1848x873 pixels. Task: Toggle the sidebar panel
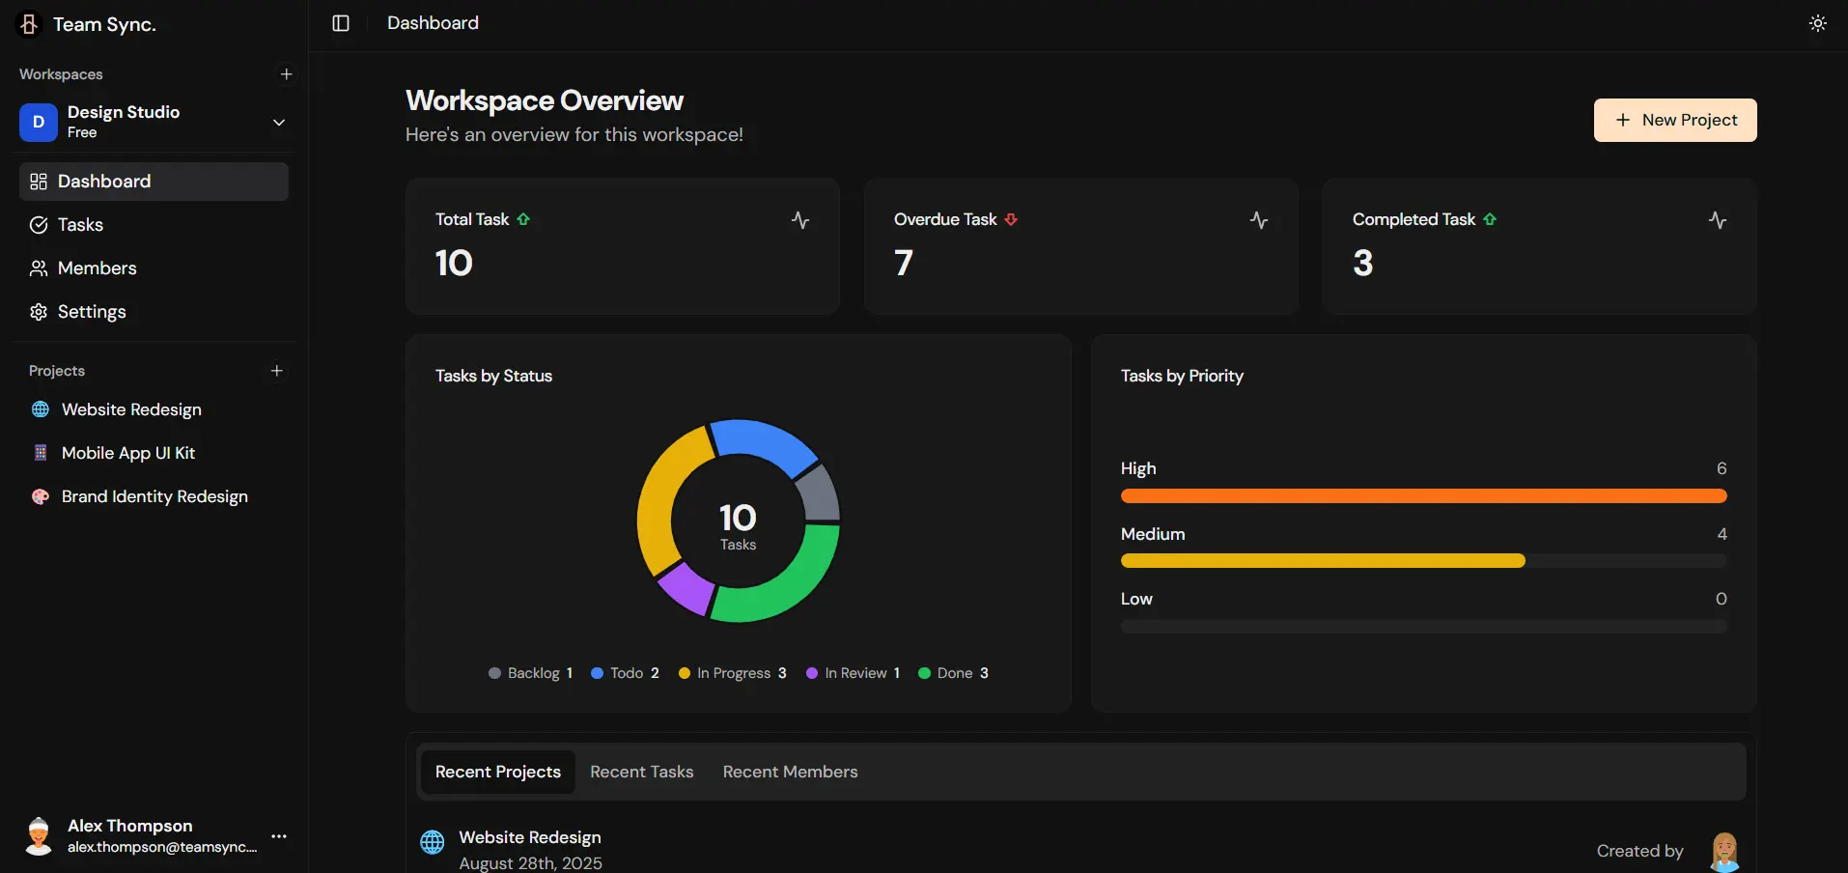(341, 23)
